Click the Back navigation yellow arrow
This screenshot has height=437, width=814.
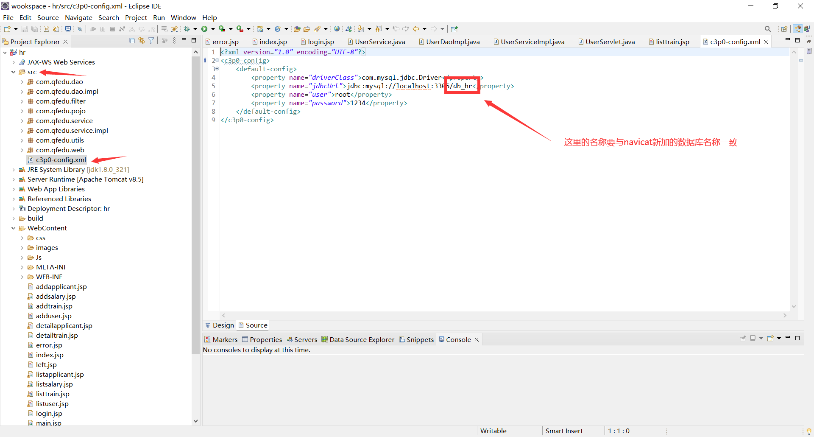[416, 29]
